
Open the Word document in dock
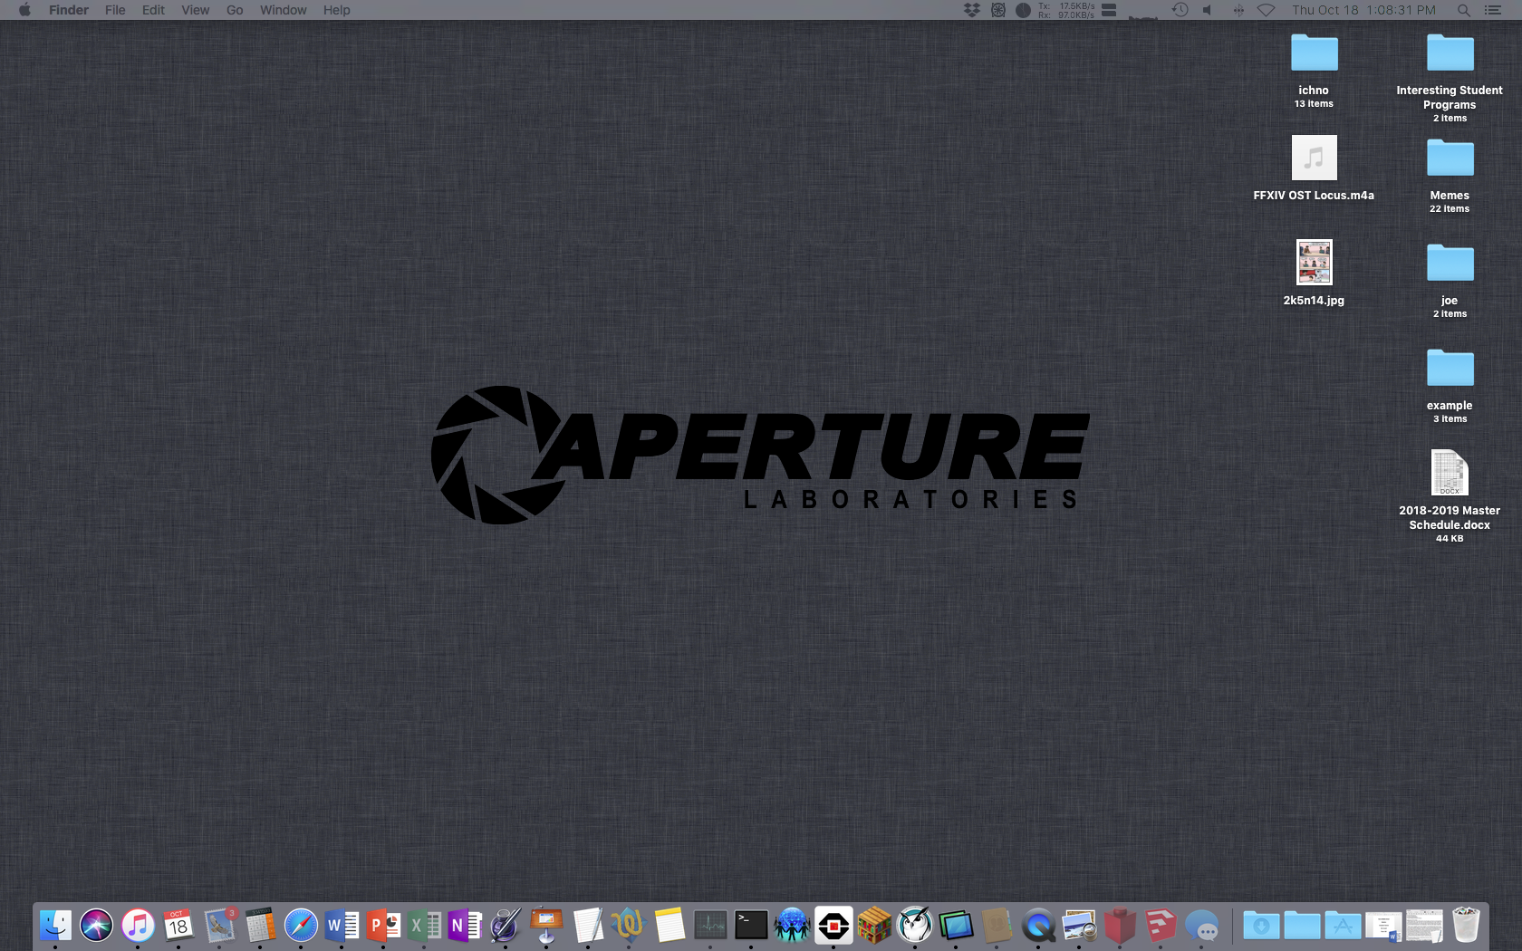(x=1383, y=926)
